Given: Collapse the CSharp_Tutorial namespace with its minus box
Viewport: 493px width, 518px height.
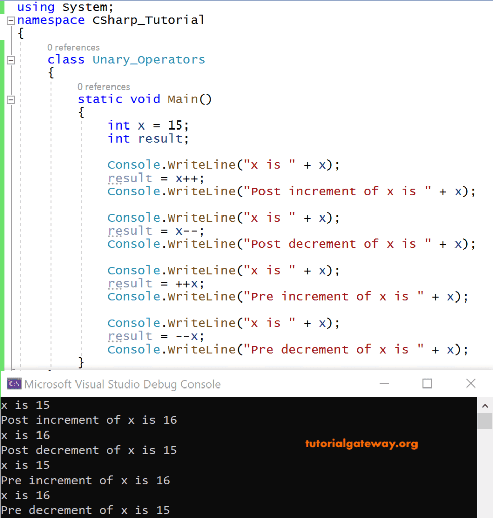Looking at the screenshot, I should click(11, 20).
